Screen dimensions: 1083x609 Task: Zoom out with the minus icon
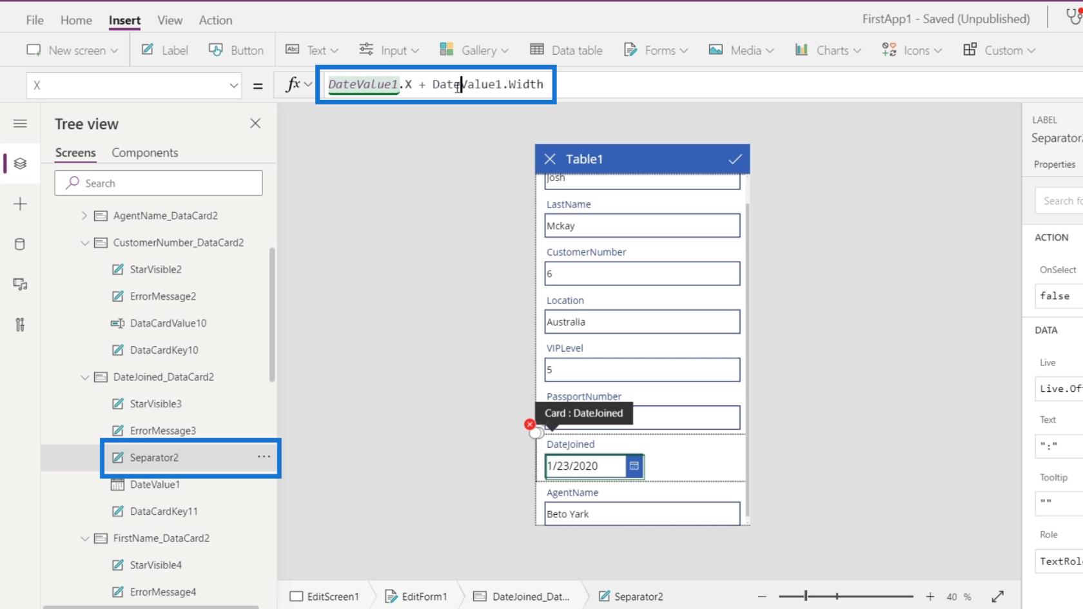[762, 597]
